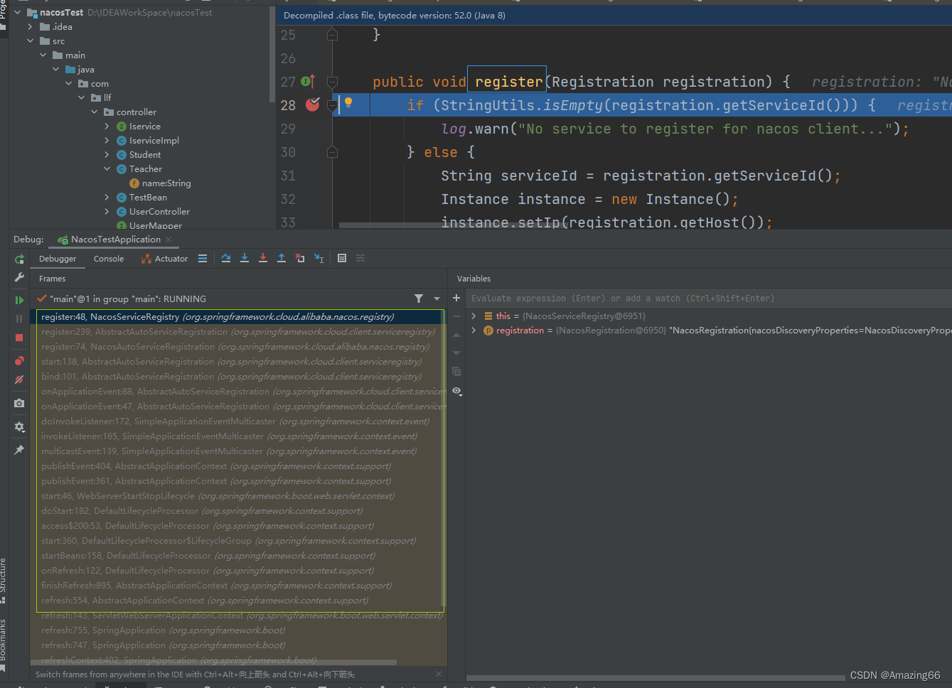Take a thread dump with camera icon
Image resolution: width=952 pixels, height=688 pixels.
19,403
